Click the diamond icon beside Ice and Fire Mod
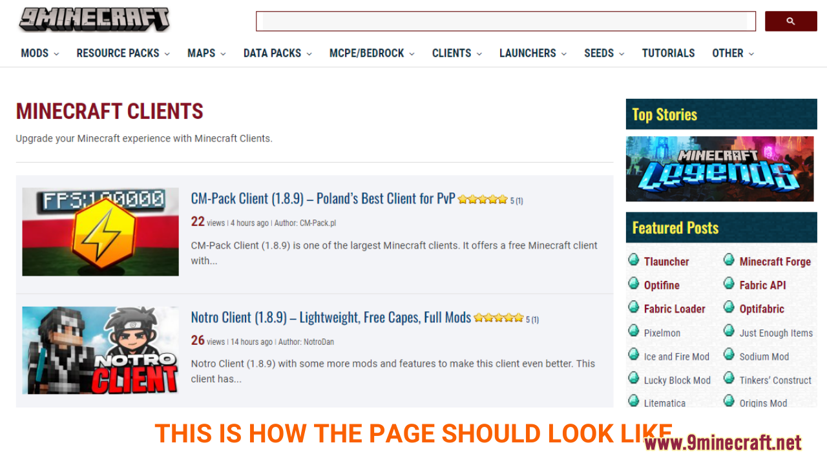This screenshot has height=465, width=827. pos(634,355)
